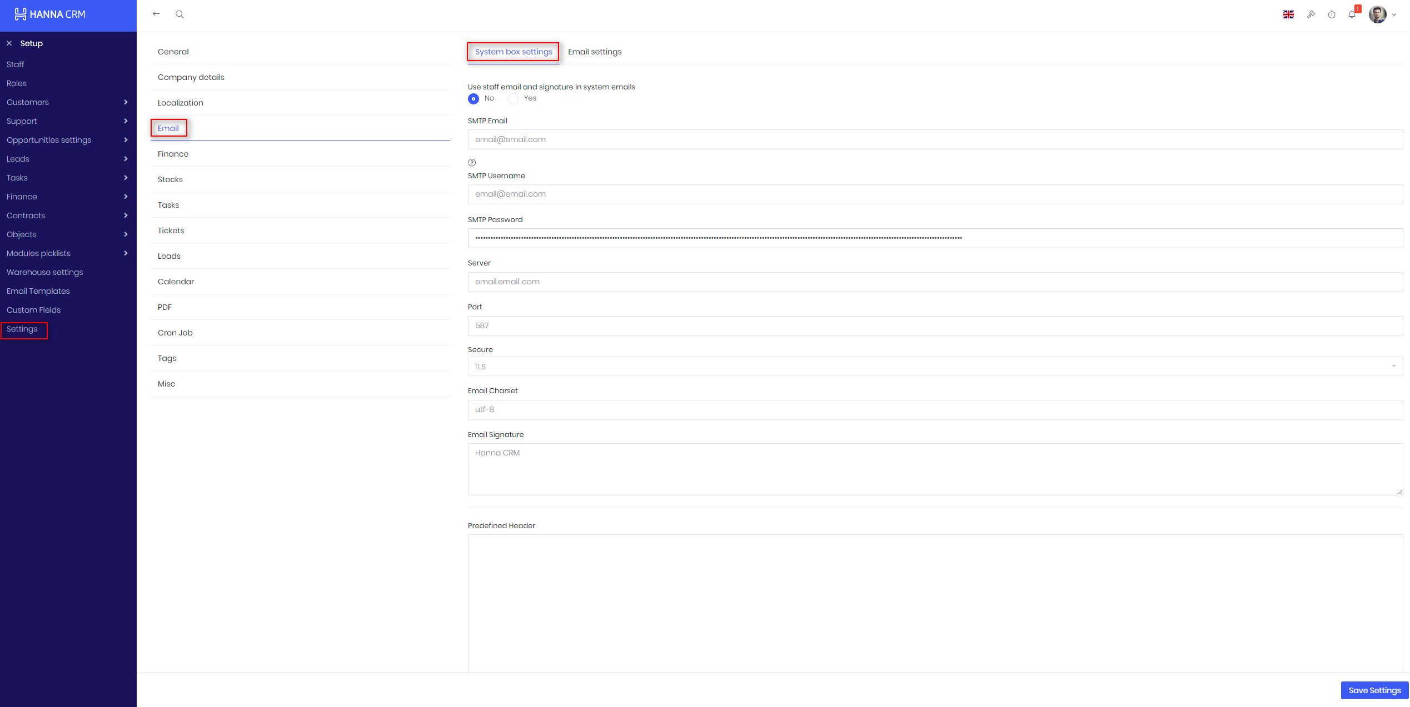The height and width of the screenshot is (707, 1410).
Task: Click into the Port input field
Action: pyautogui.click(x=935, y=326)
